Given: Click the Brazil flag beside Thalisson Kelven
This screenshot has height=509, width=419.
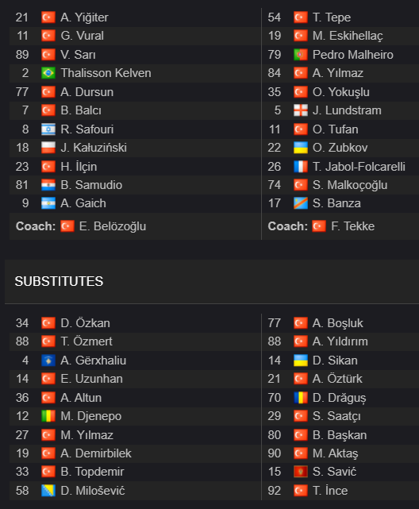Looking at the screenshot, I should (48, 73).
